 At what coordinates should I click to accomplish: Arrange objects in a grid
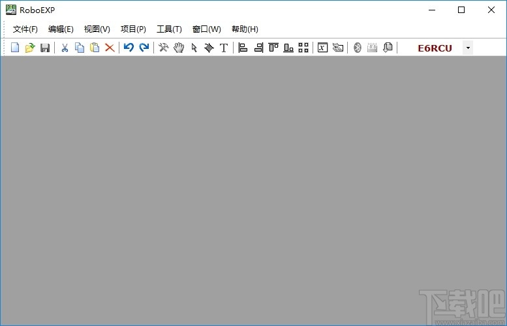pyautogui.click(x=303, y=48)
